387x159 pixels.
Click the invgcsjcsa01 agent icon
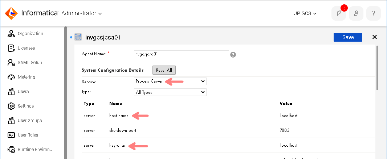78,37
